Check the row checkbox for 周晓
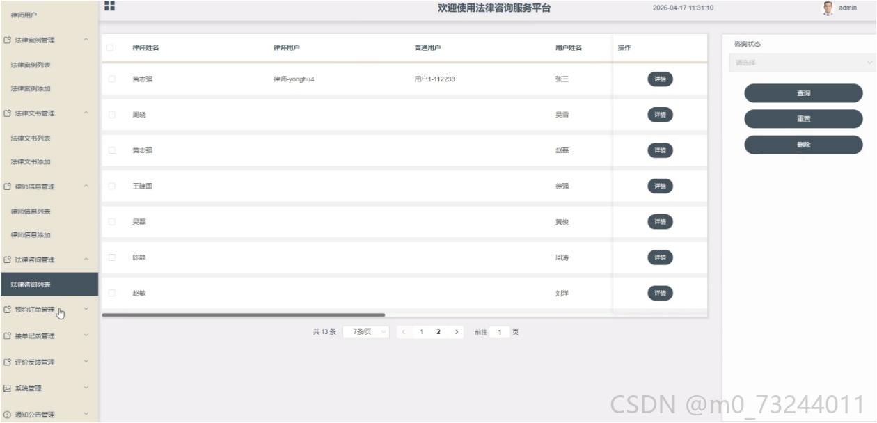 pyautogui.click(x=111, y=115)
